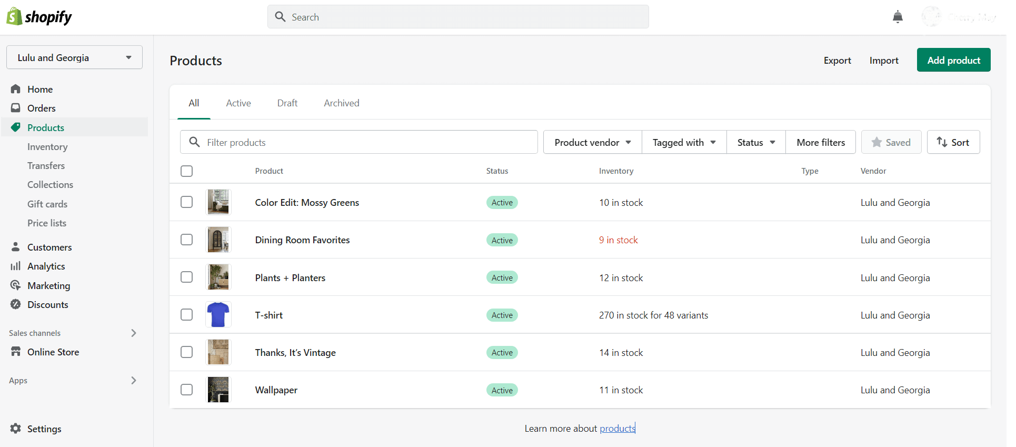Check the T-shirt row checkbox

tap(186, 314)
